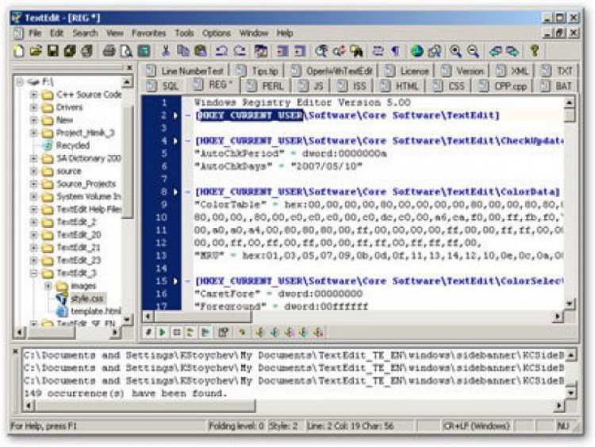Click the Save floppy disk icon
Screen dimensions: 595x447
(52, 51)
